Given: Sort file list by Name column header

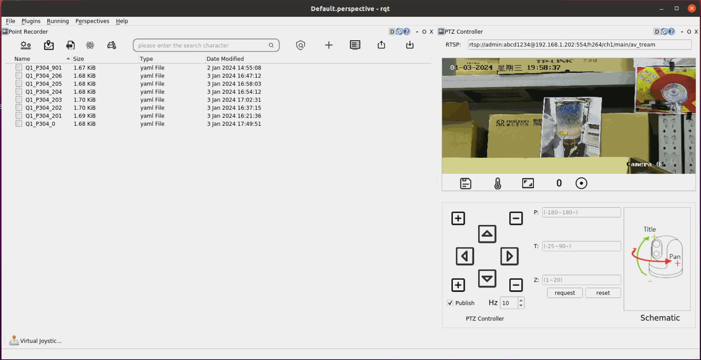Looking at the screenshot, I should point(22,59).
